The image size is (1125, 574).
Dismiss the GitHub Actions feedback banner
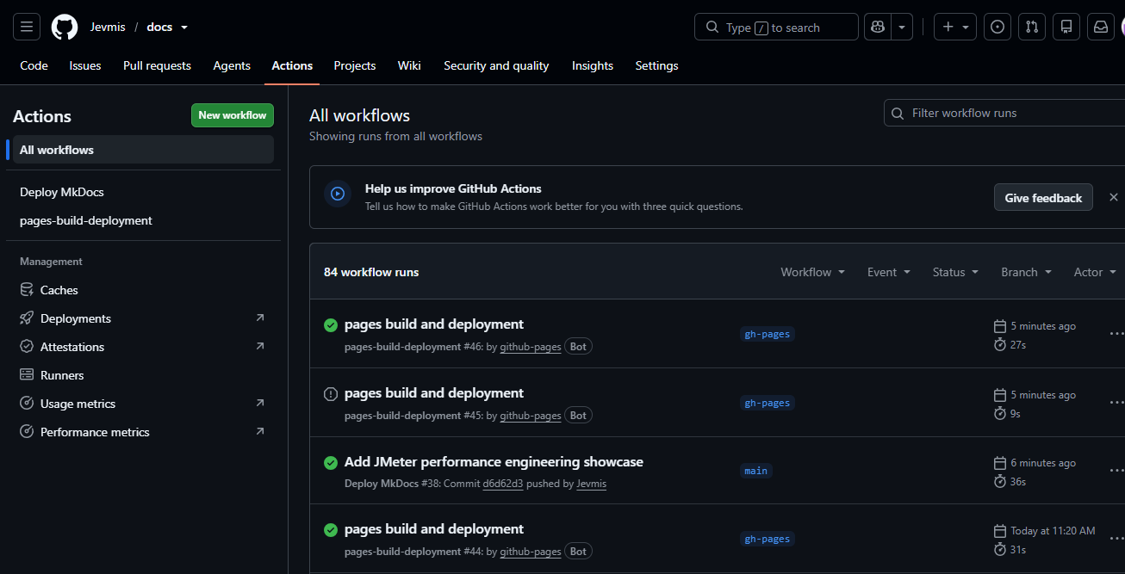[x=1113, y=197]
